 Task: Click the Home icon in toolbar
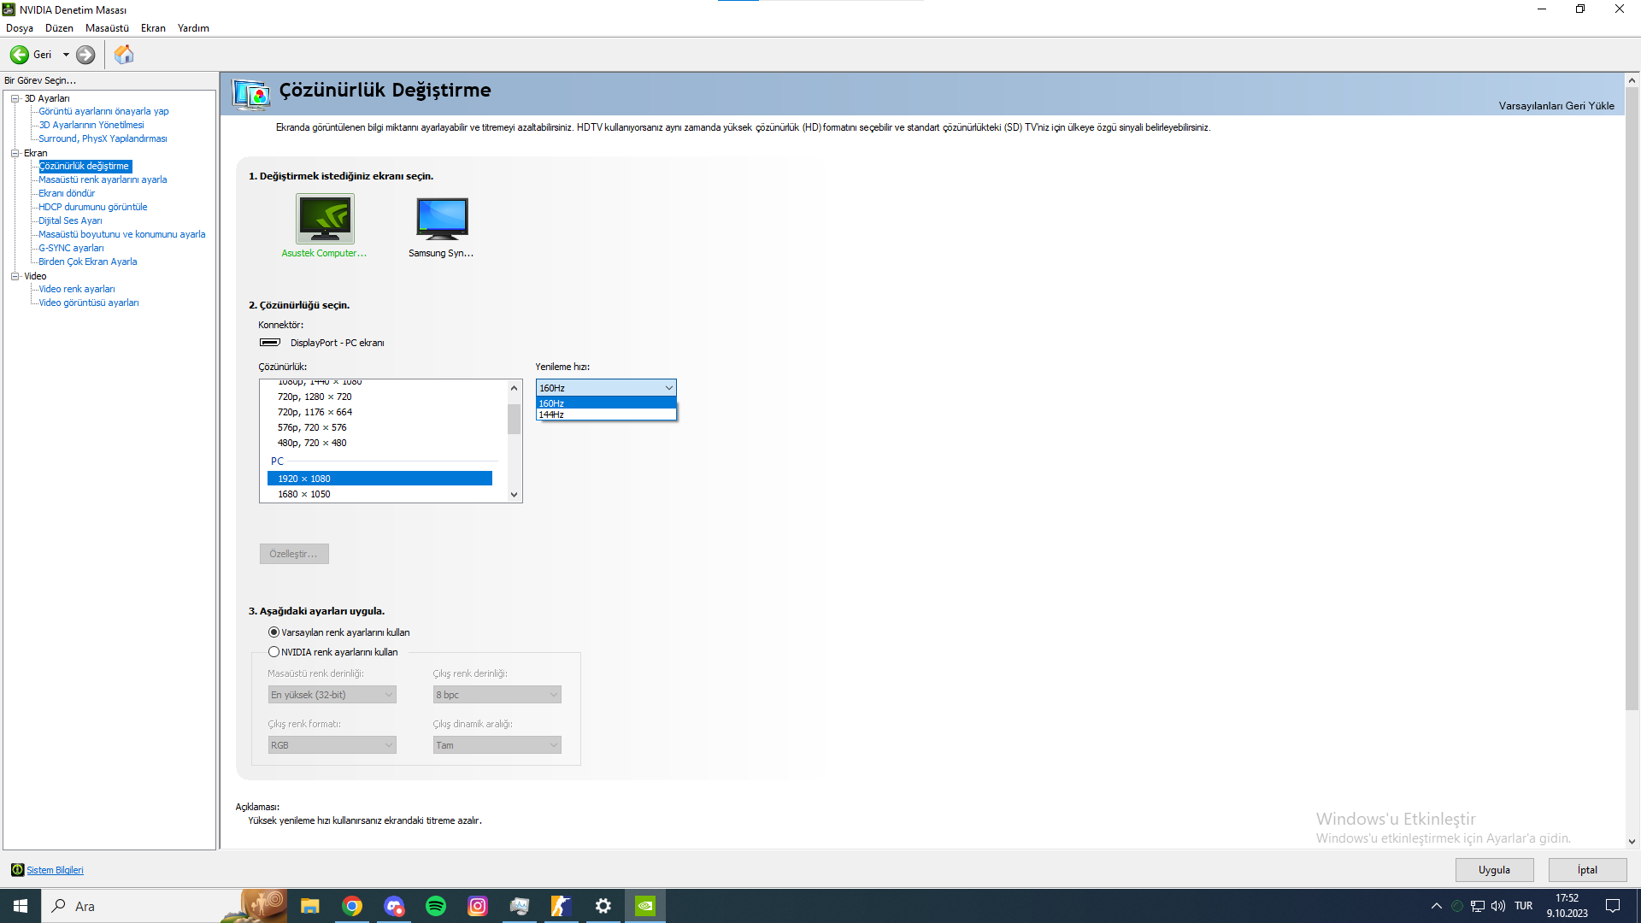[124, 55]
